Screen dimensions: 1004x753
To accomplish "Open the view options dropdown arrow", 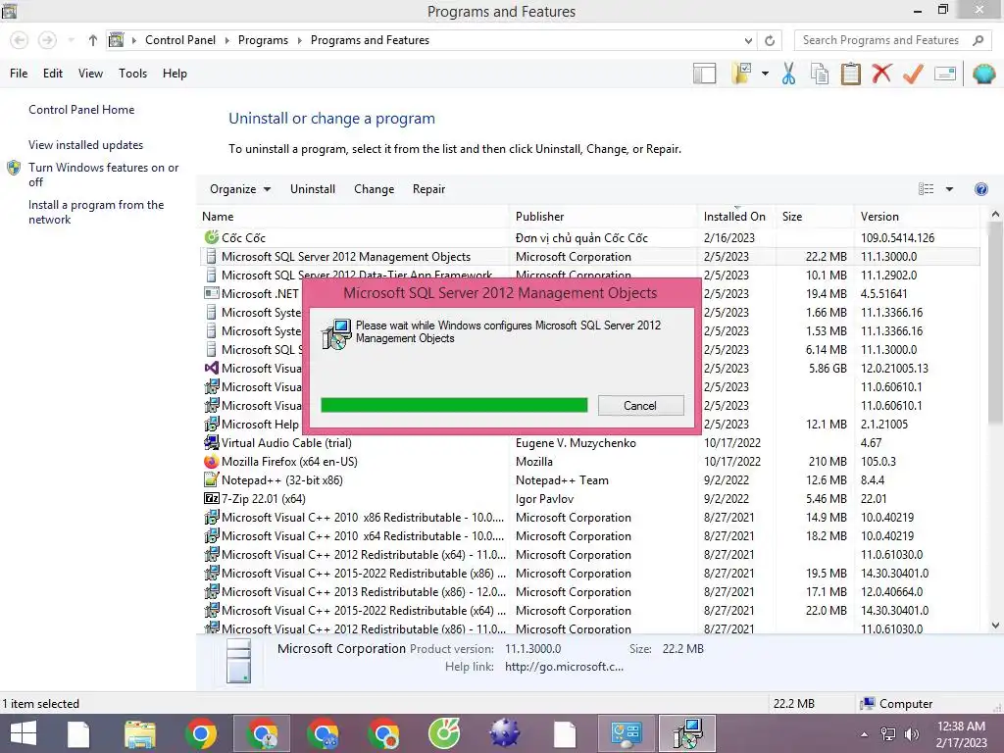I will [x=949, y=189].
